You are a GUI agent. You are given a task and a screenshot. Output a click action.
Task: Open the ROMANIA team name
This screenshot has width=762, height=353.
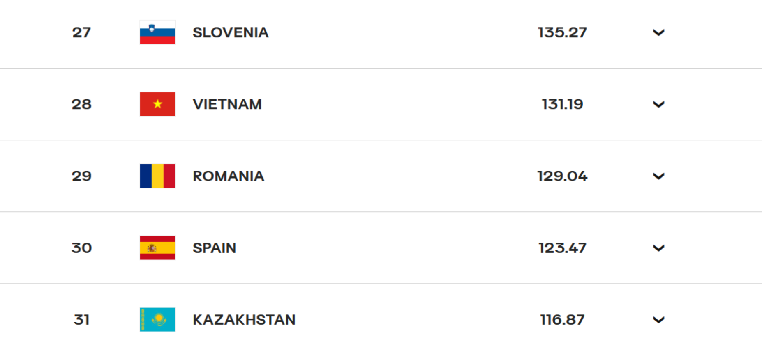click(x=228, y=176)
